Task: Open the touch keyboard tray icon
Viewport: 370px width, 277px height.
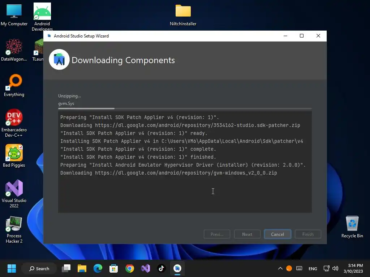Action: pyautogui.click(x=299, y=268)
